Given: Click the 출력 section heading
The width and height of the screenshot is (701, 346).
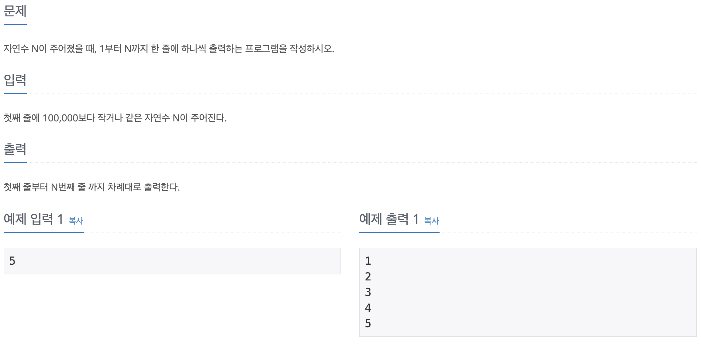Looking at the screenshot, I should tap(15, 149).
